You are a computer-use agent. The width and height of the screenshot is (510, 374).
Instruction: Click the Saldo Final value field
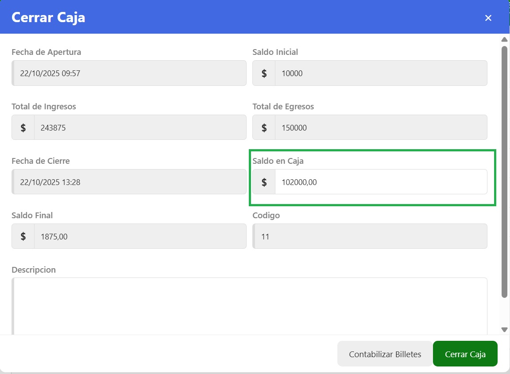click(x=140, y=236)
